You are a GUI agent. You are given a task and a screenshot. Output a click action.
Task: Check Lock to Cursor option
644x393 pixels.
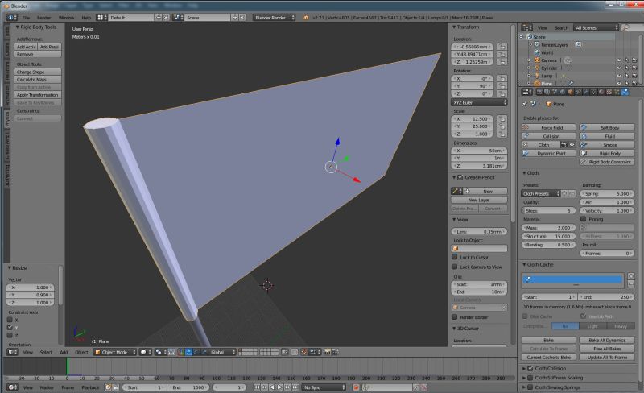pyautogui.click(x=455, y=257)
